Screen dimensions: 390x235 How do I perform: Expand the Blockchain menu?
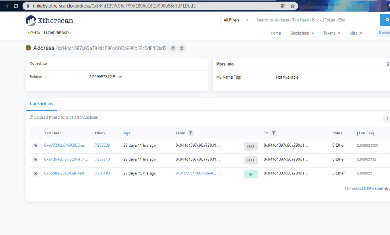pos(302,33)
